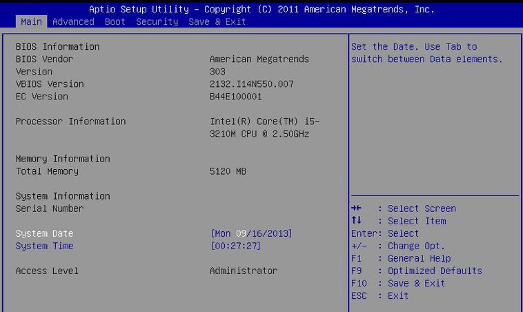Click the 5120 MB memory value
This screenshot has height=312, width=523.
pyautogui.click(x=228, y=171)
